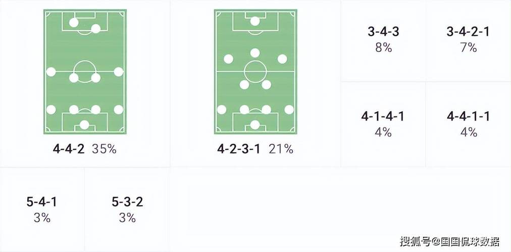Viewport: 511px width, 252px height.
Task: Click the 4-4-2 35% label
Action: click(85, 149)
